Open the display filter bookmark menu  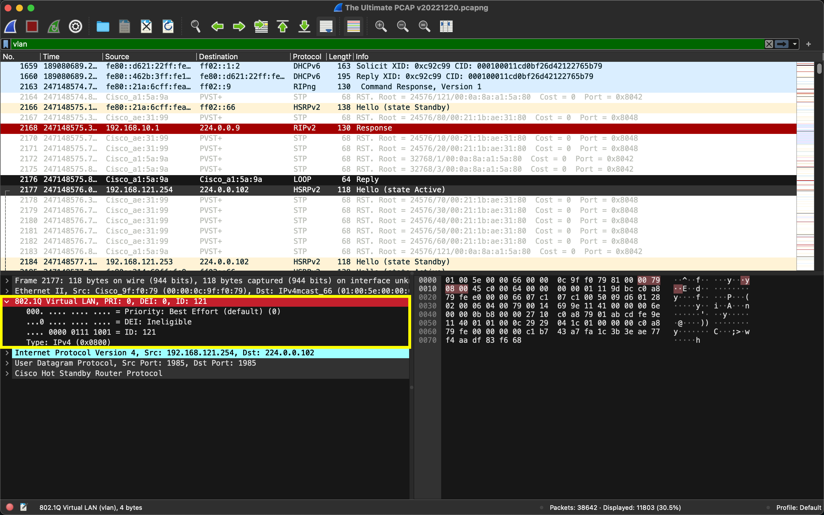tap(6, 44)
